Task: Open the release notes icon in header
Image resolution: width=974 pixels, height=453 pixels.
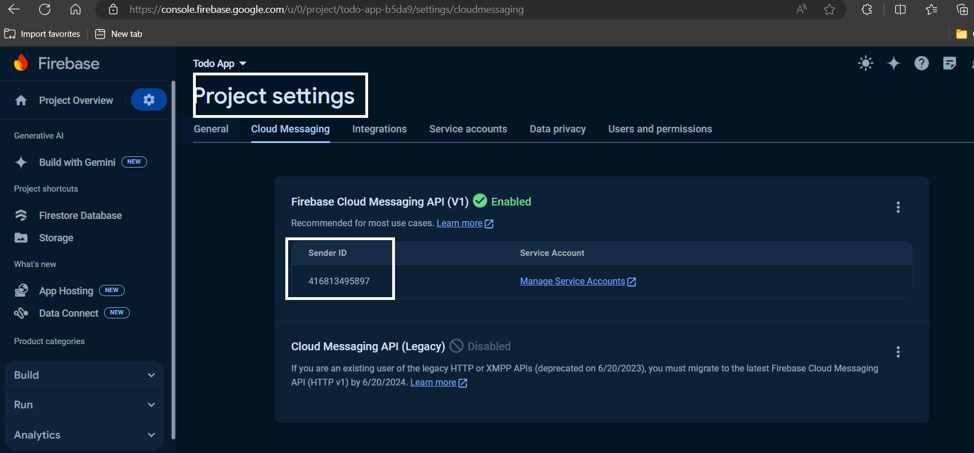Action: pyautogui.click(x=949, y=63)
